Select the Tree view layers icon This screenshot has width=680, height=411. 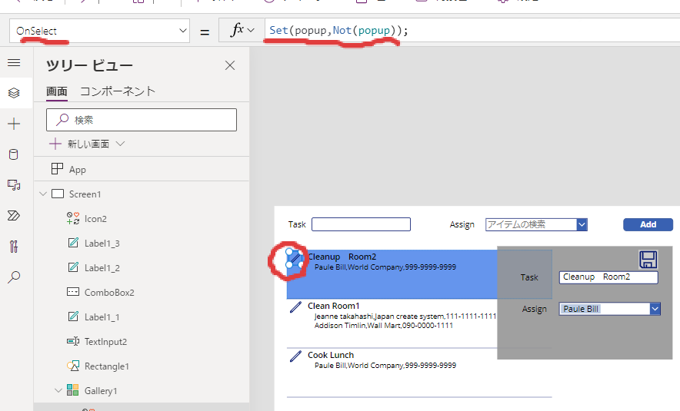coord(14,93)
